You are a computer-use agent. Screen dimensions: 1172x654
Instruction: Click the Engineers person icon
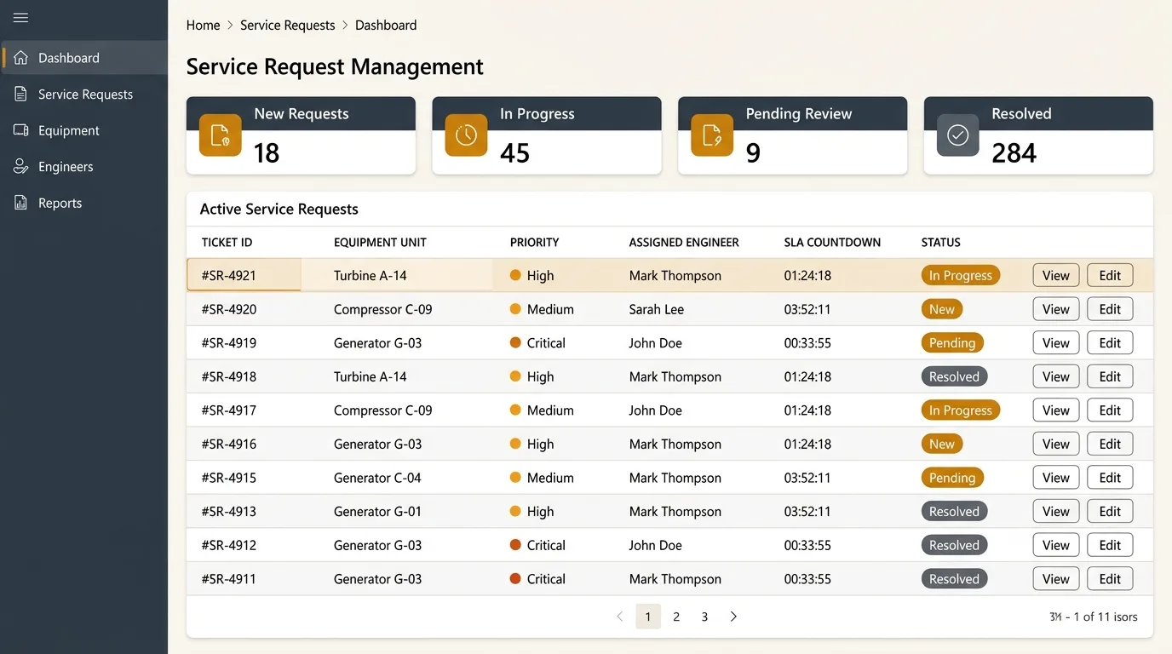[21, 167]
